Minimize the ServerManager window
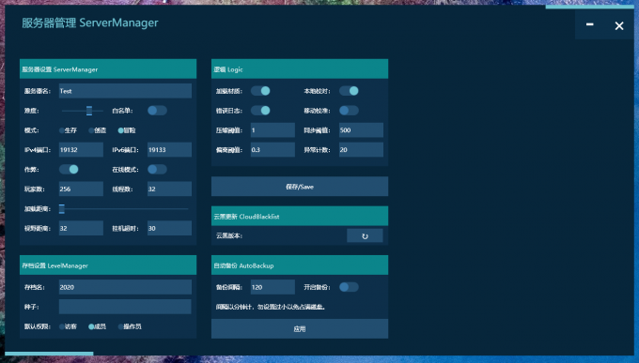Image resolution: width=639 pixels, height=363 pixels. 590,25
